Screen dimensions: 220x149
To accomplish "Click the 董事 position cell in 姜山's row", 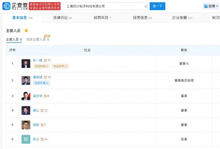I will (x=184, y=111).
